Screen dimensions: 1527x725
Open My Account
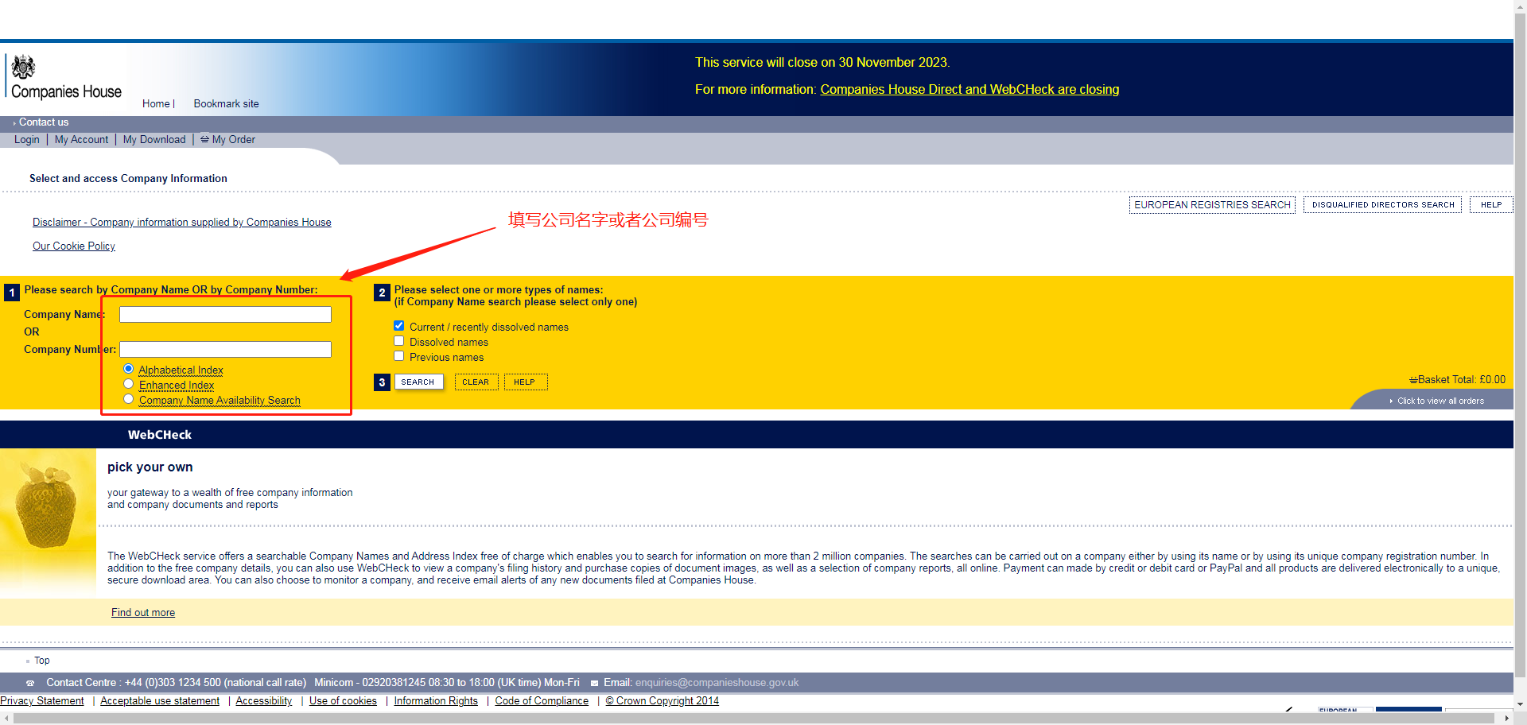(81, 140)
